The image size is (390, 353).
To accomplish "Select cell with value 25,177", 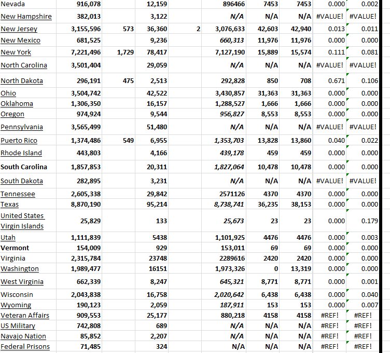I will 152,316.
